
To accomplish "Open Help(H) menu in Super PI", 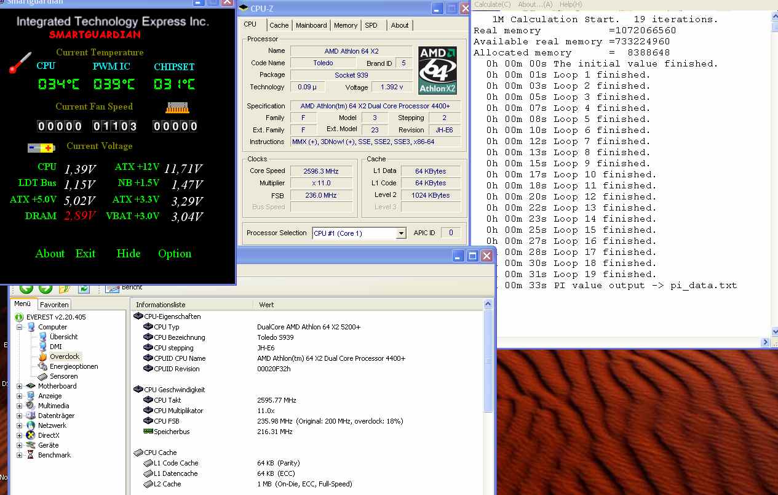I will point(571,4).
